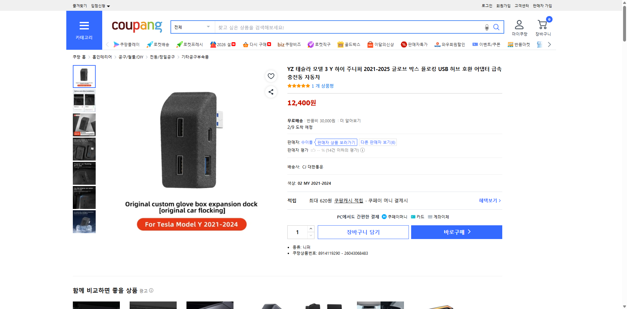The width and height of the screenshot is (627, 309).
Task: Click the right chevron for more categories
Action: (550, 44)
